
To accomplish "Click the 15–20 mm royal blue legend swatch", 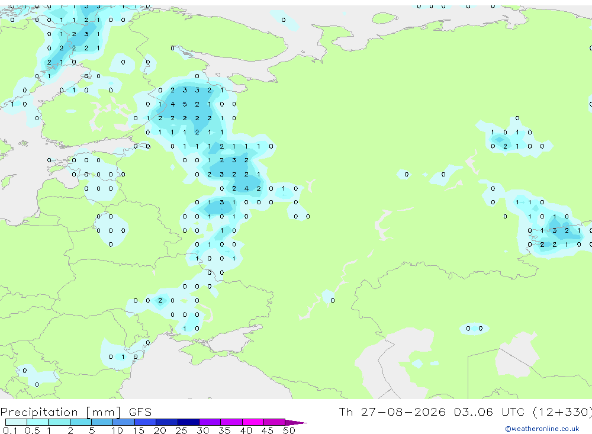I will click(x=145, y=422).
